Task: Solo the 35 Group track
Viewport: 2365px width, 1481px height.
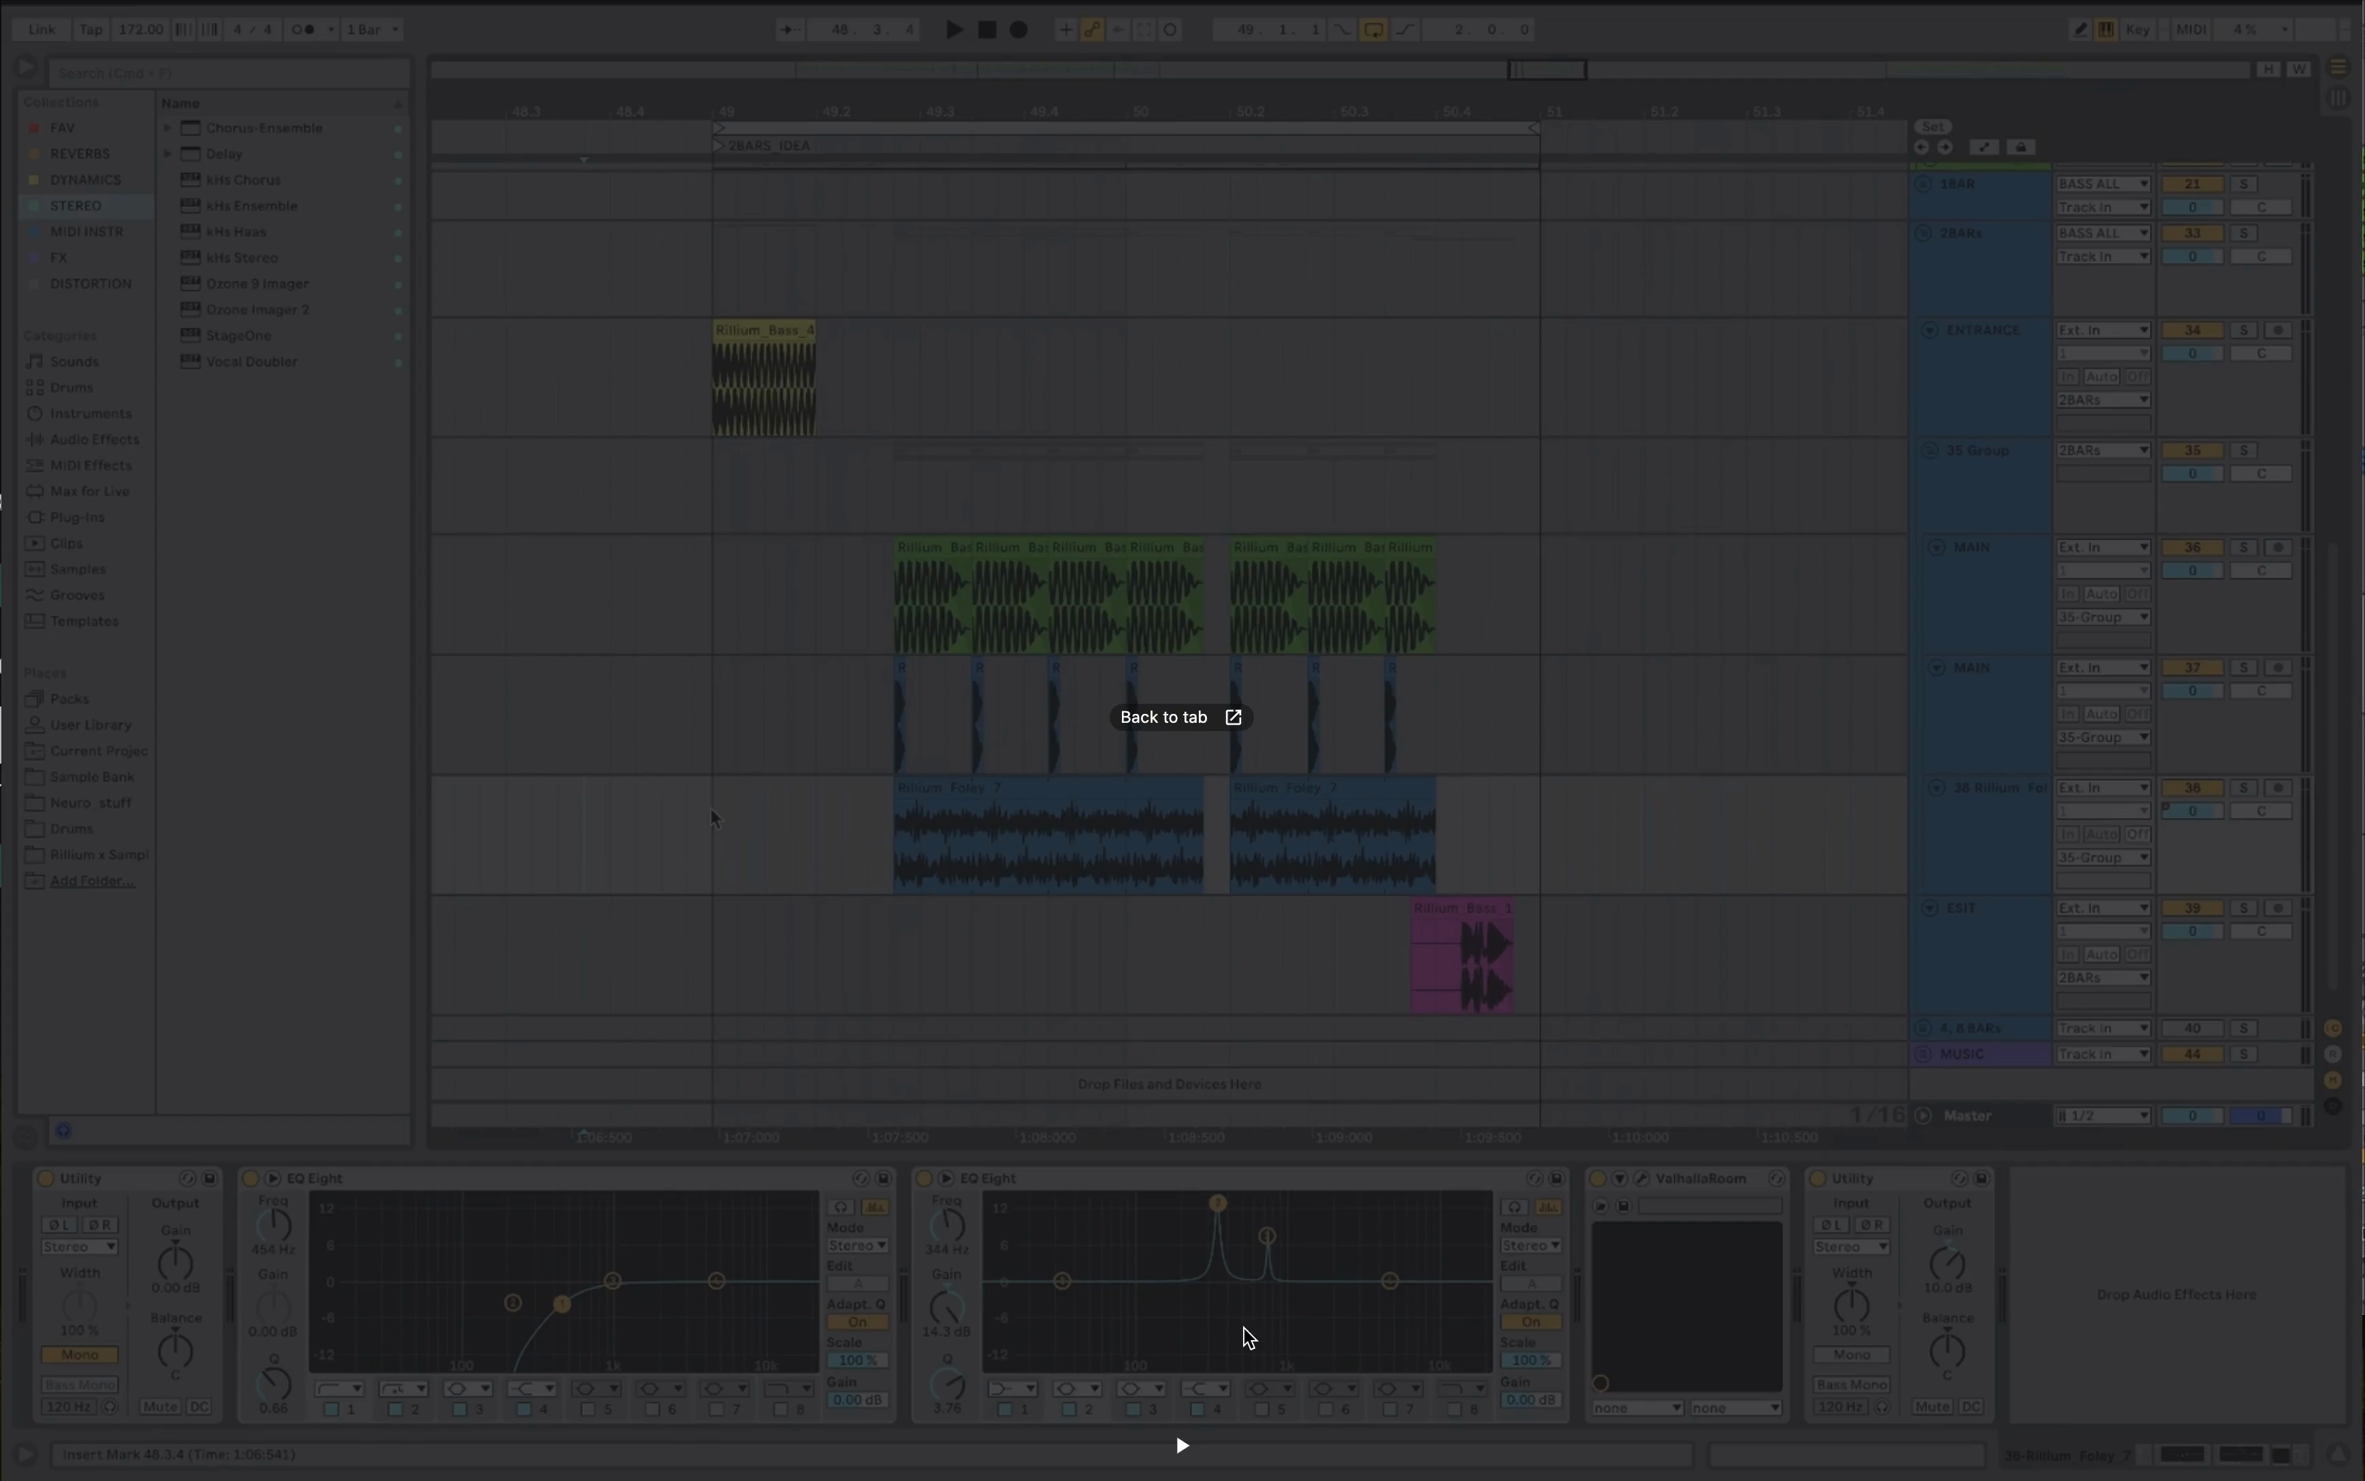Action: coord(2244,451)
